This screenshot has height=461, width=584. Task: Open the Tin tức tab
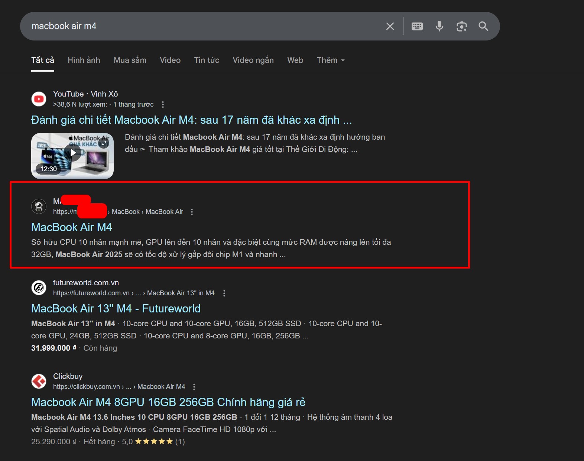pyautogui.click(x=207, y=60)
